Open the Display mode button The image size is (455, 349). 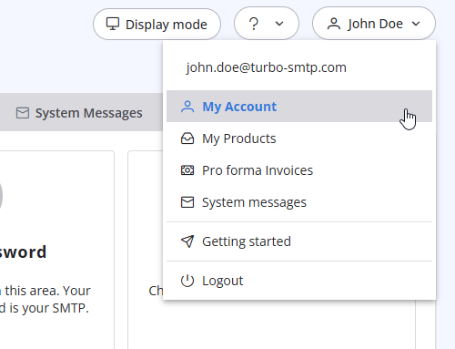tap(157, 24)
